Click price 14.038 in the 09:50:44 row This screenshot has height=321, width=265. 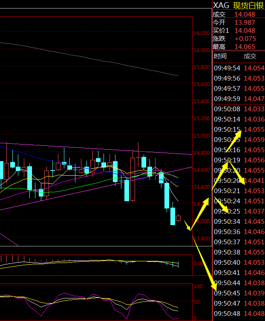(254, 283)
